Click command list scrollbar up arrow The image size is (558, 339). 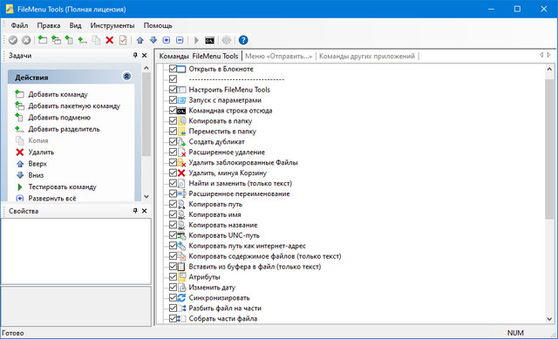pyautogui.click(x=549, y=69)
